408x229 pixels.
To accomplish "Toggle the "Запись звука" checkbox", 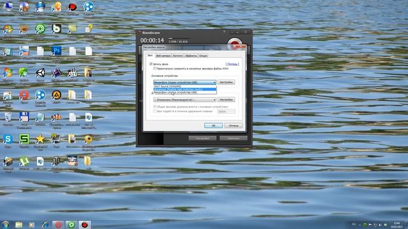I will pyautogui.click(x=150, y=64).
